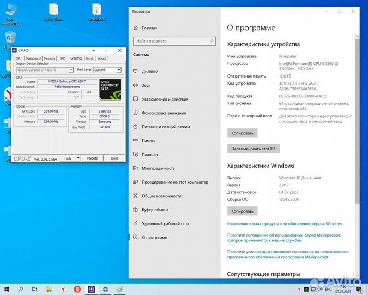This screenshot has height=295, width=368.
Task: Click the NVIDIA GeForce GTX logo
Action: pyautogui.click(x=110, y=90)
